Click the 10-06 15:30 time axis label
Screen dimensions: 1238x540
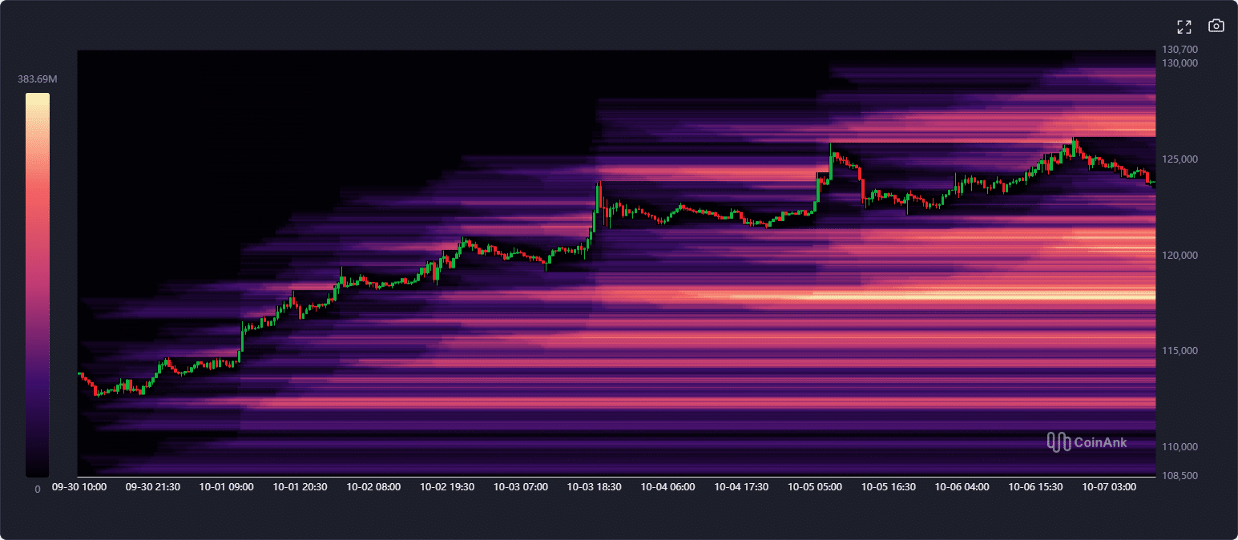point(1035,486)
